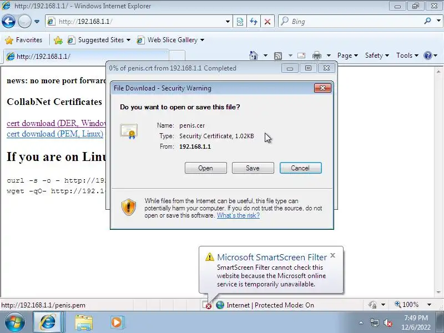Image resolution: width=444 pixels, height=333 pixels.
Task: Click the search magnifier button
Action: click(427, 21)
